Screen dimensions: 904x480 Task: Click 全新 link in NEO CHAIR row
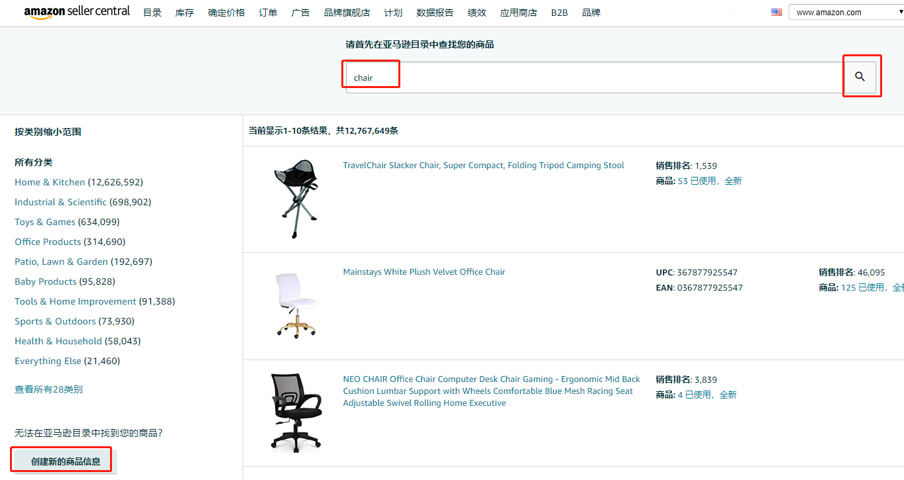coord(728,395)
